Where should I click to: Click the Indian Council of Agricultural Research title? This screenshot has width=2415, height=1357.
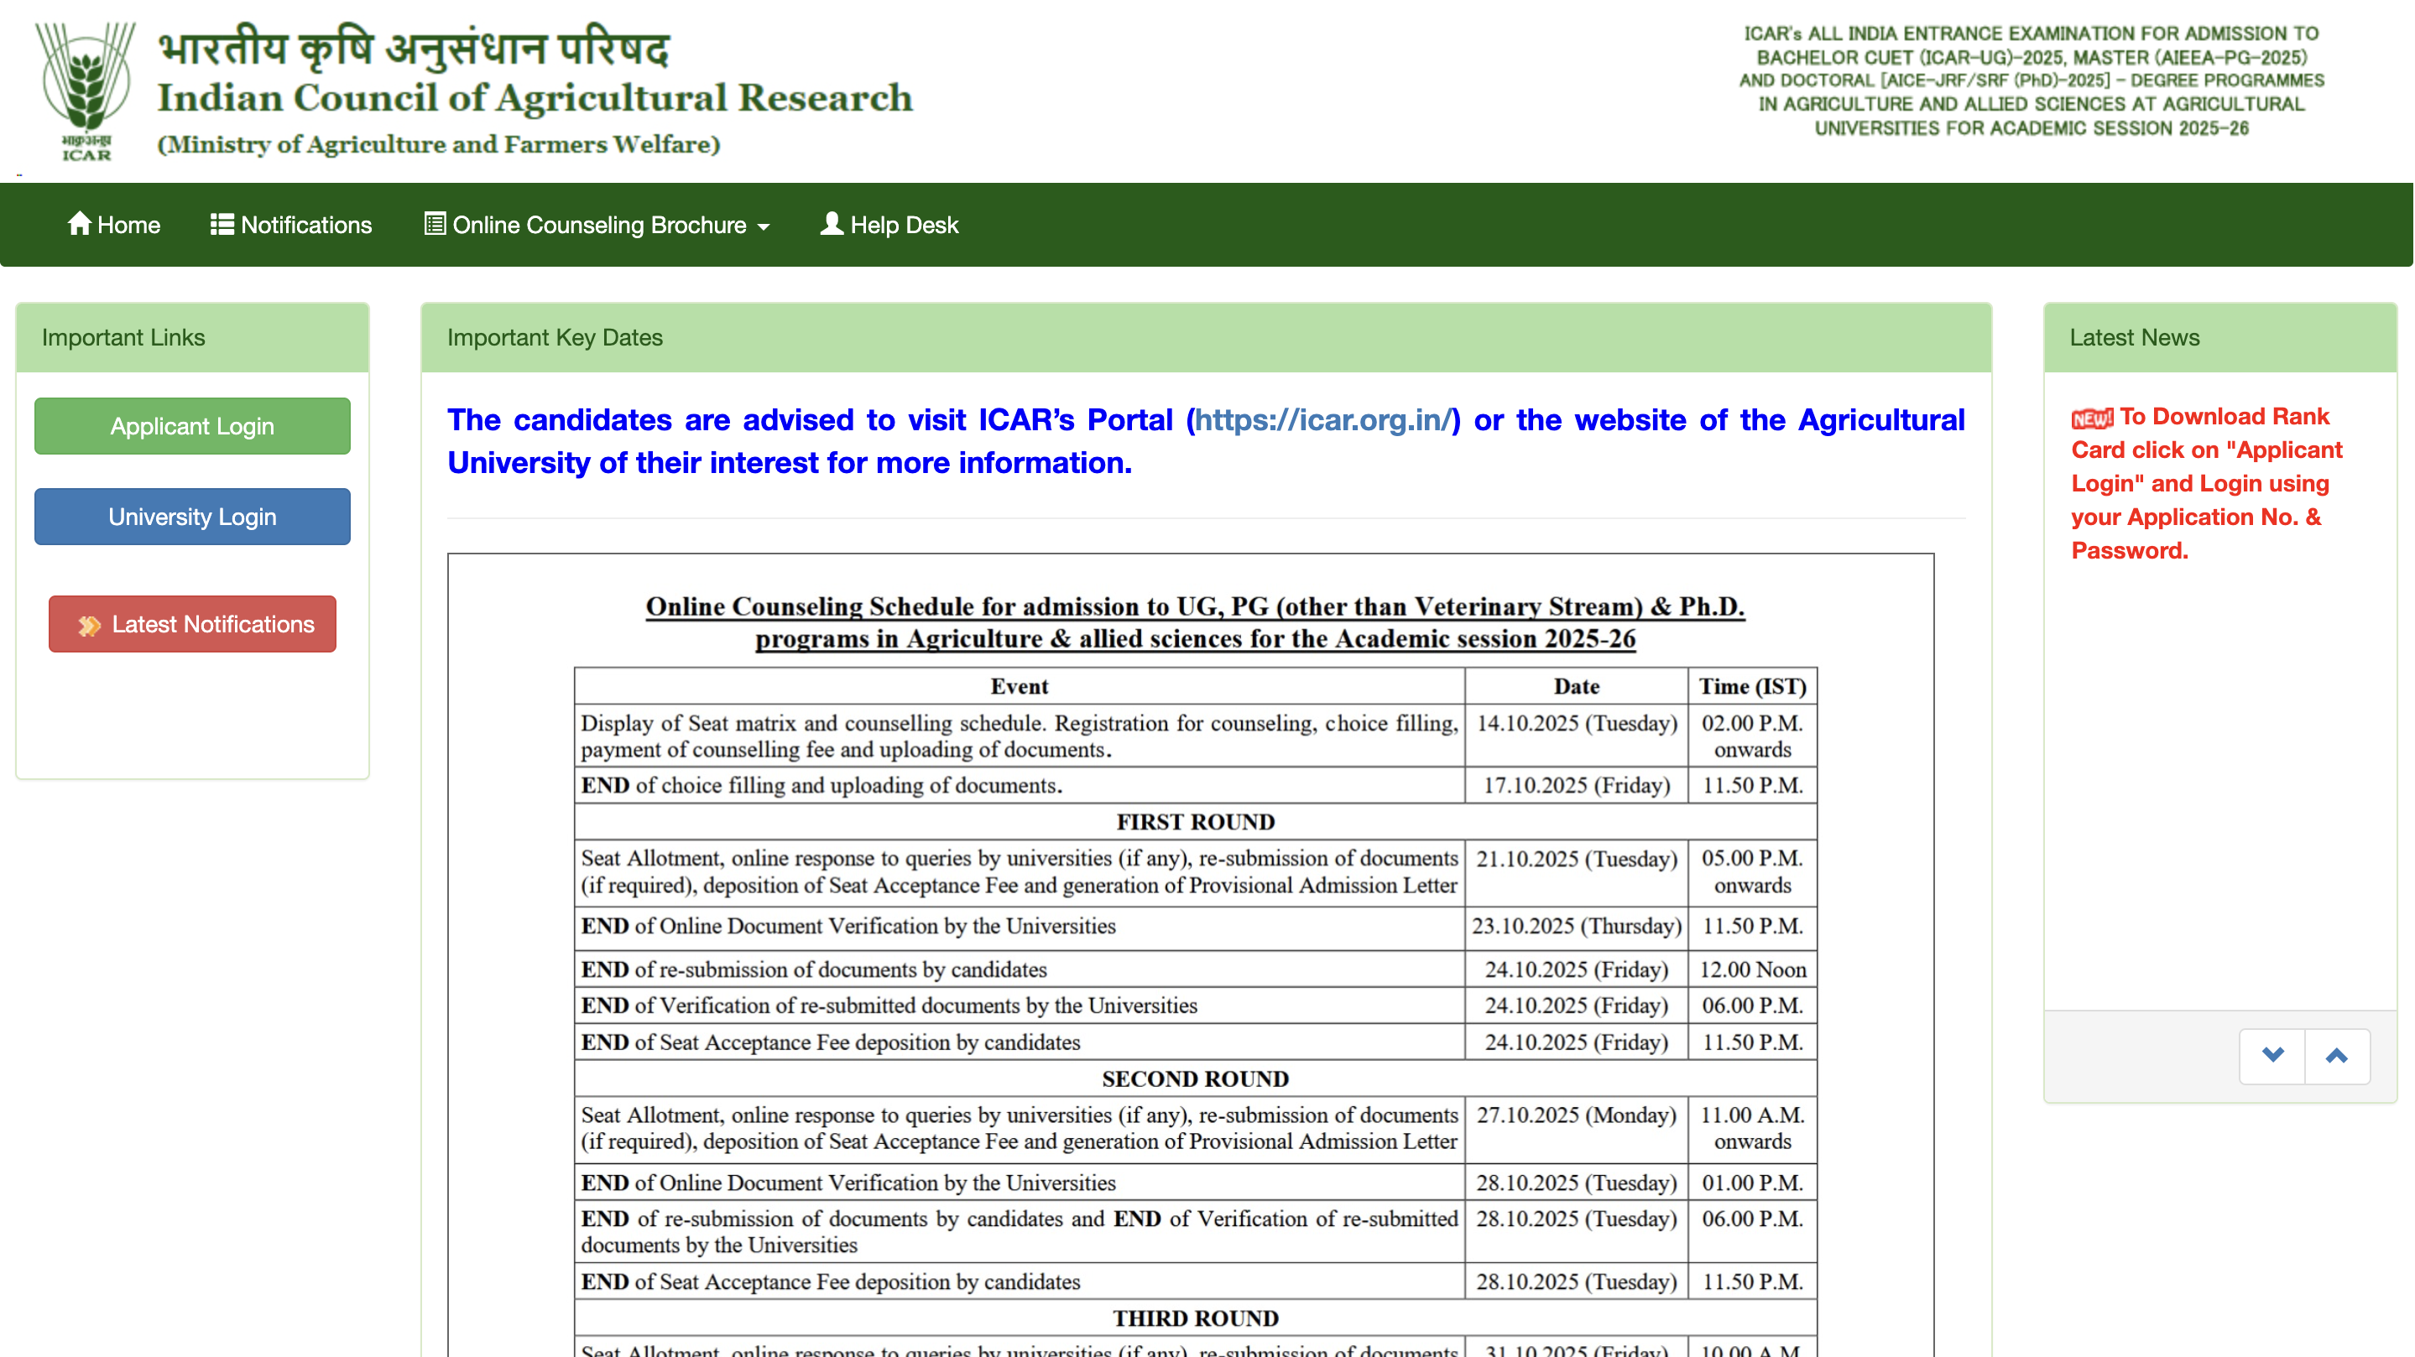[535, 97]
